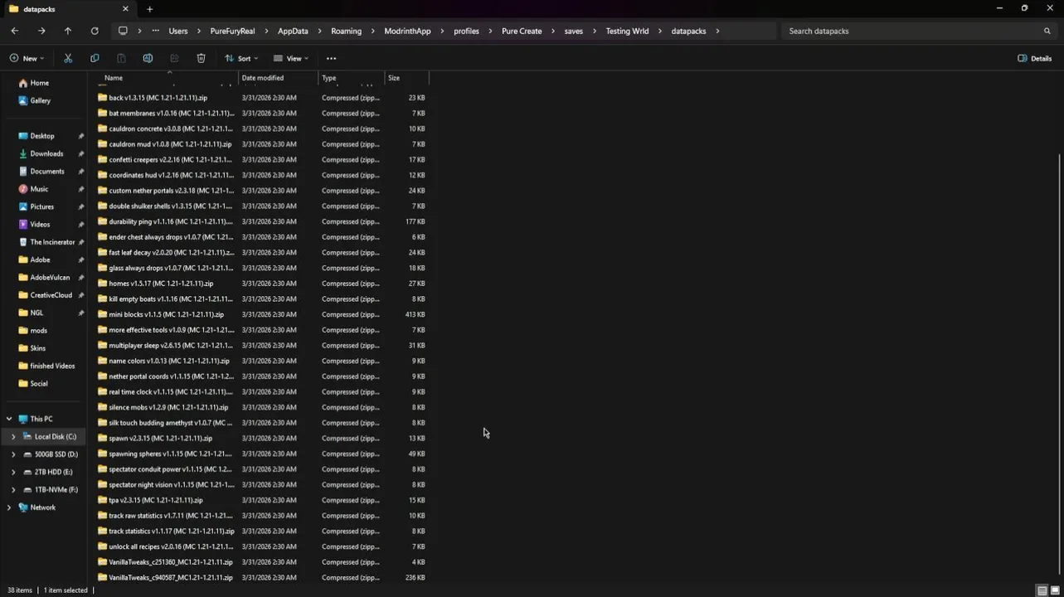Navigate to saves in breadcrumb
The width and height of the screenshot is (1064, 597).
[574, 31]
